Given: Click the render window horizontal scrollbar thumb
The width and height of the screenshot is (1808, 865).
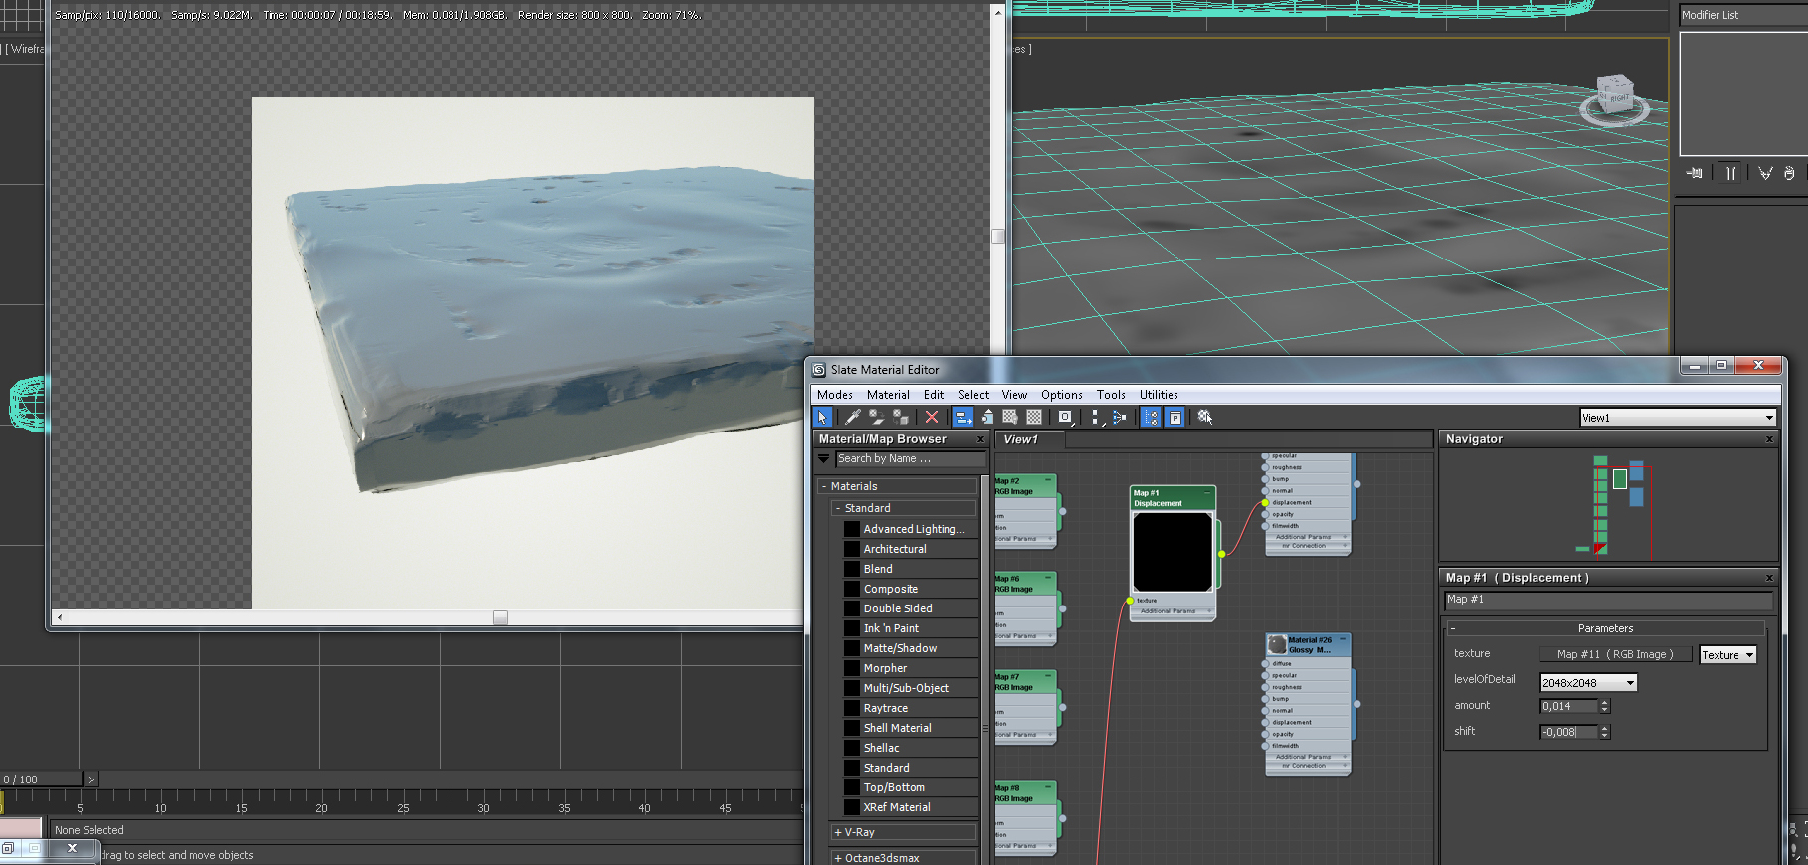Looking at the screenshot, I should [500, 618].
